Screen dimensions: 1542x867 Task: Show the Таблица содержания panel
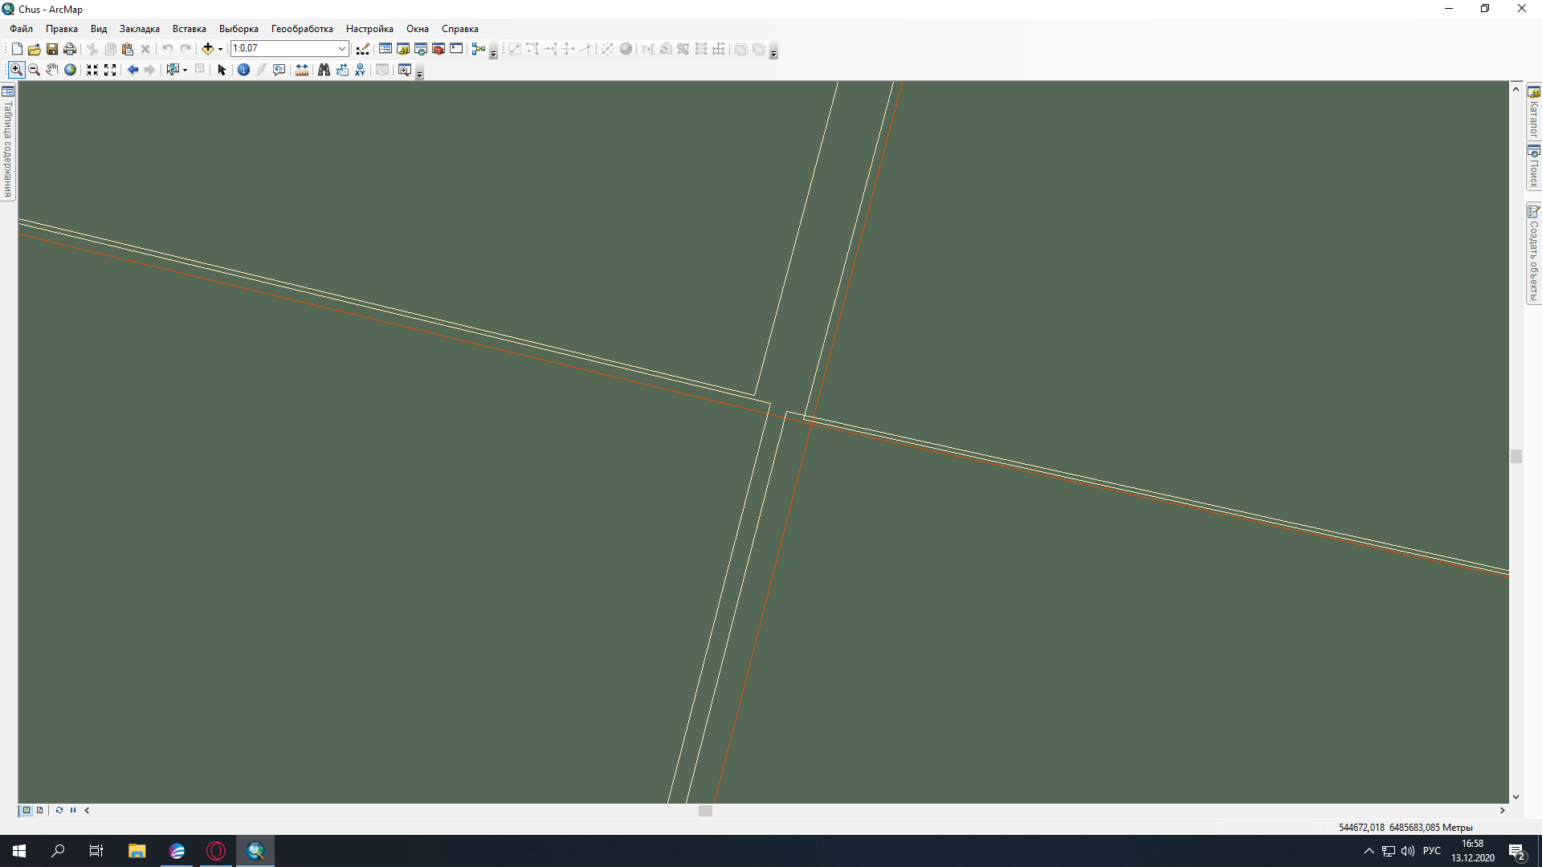8,140
